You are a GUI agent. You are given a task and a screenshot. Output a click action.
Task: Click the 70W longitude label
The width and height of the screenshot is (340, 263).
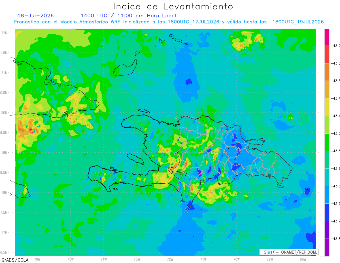pos(237,259)
